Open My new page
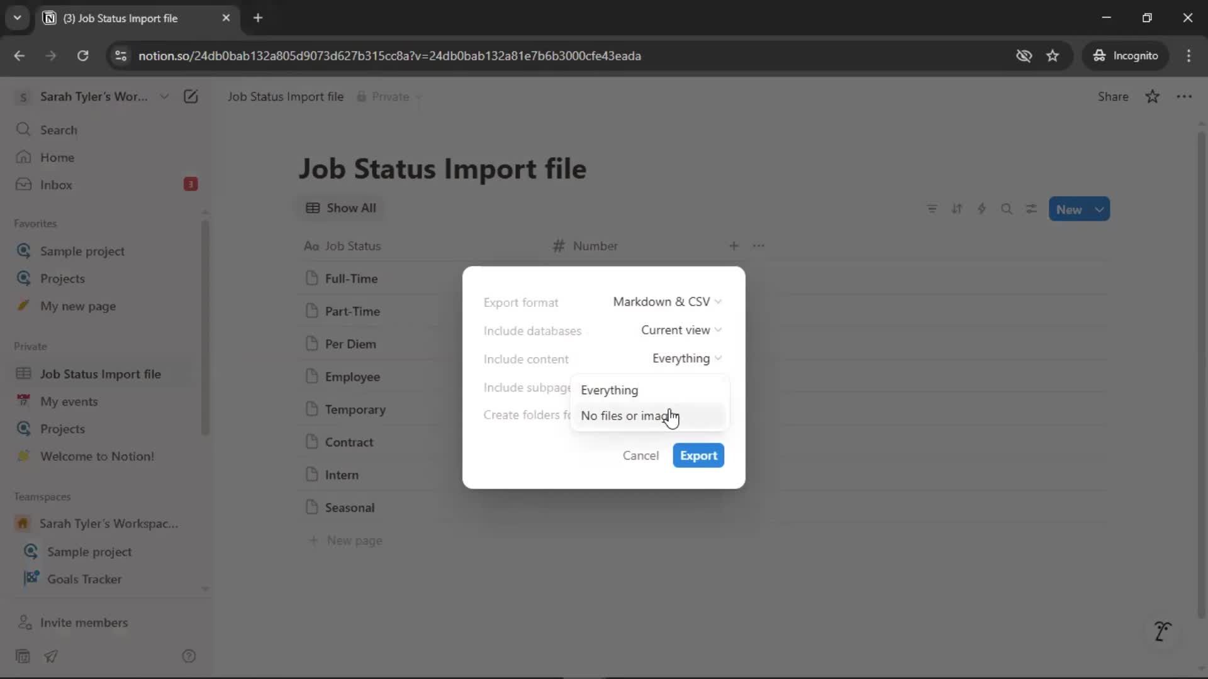Viewport: 1208px width, 679px height. pos(107,306)
